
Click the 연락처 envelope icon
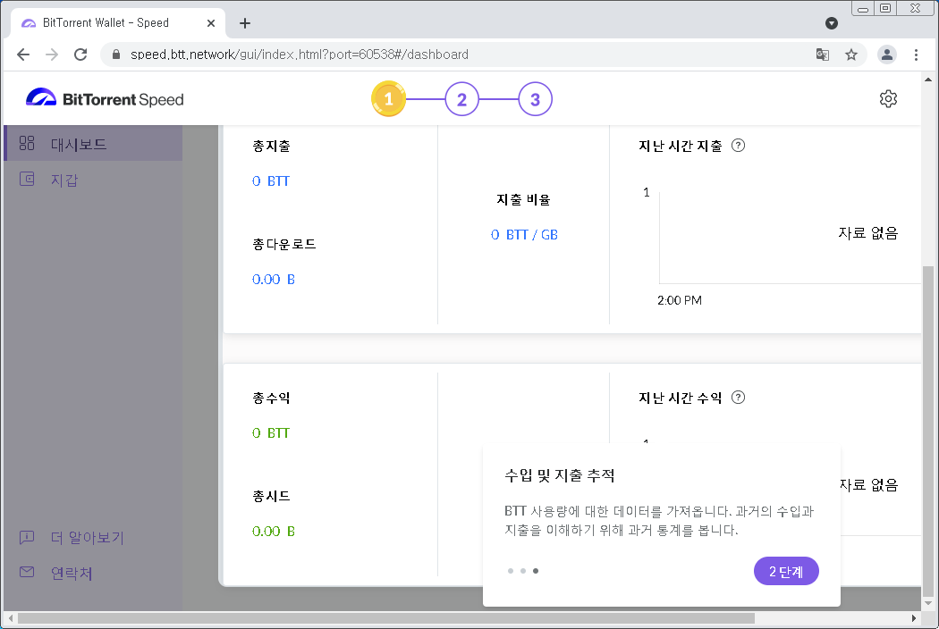pyautogui.click(x=27, y=572)
